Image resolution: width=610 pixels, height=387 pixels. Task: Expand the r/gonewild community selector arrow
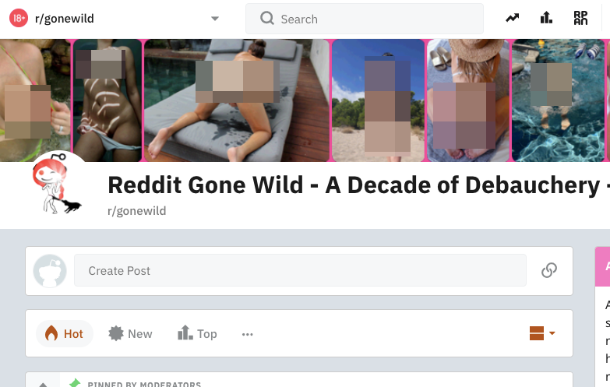pyautogui.click(x=215, y=19)
